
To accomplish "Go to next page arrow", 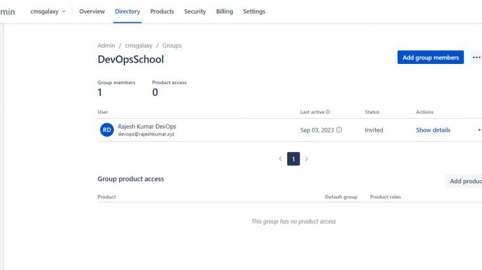I will coord(307,159).
